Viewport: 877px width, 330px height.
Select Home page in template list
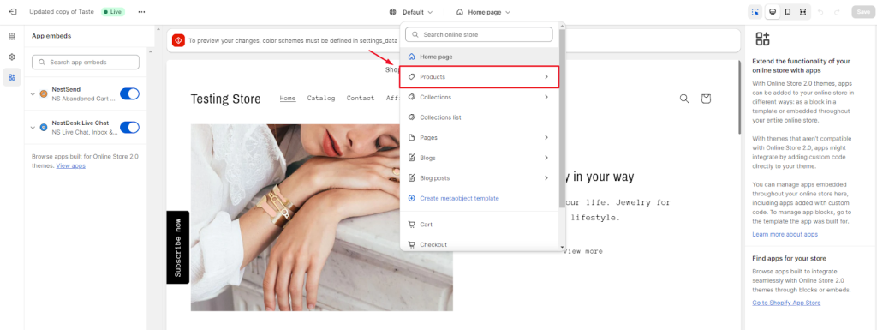[x=480, y=57]
